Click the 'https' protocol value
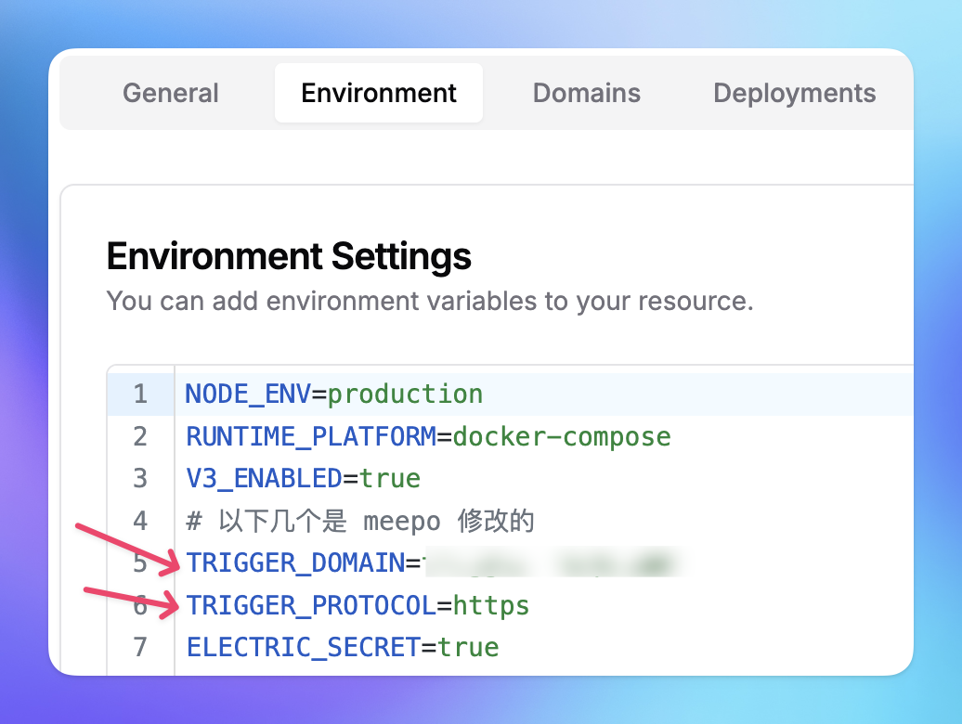 coord(491,605)
